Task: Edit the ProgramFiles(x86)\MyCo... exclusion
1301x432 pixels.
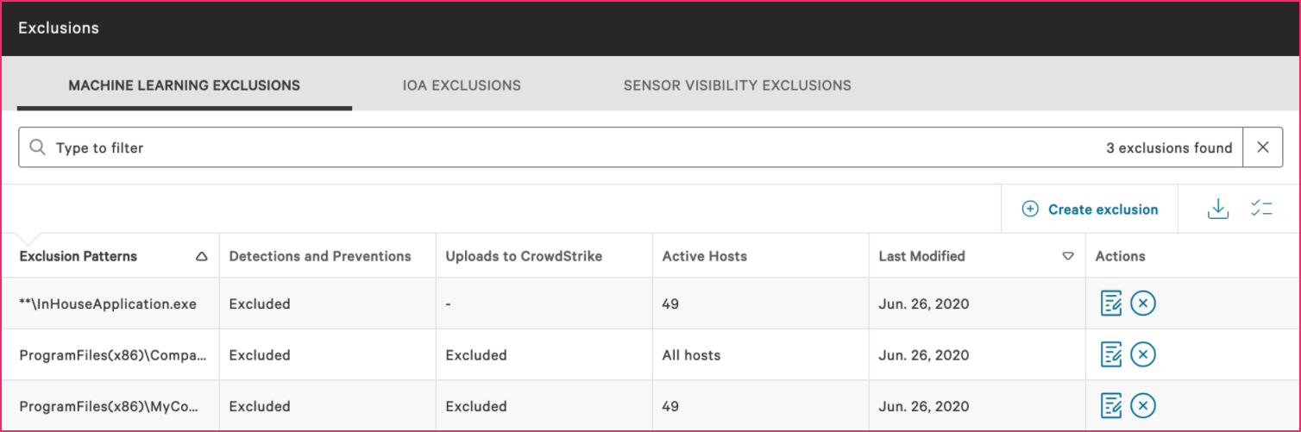Action: click(x=1111, y=405)
